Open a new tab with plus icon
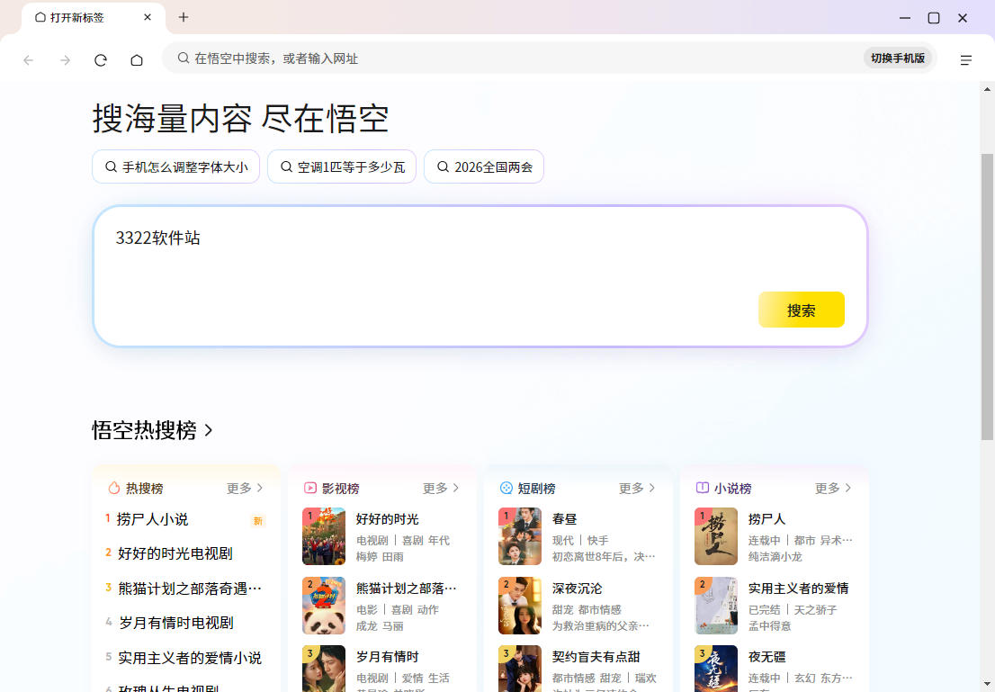 tap(184, 17)
